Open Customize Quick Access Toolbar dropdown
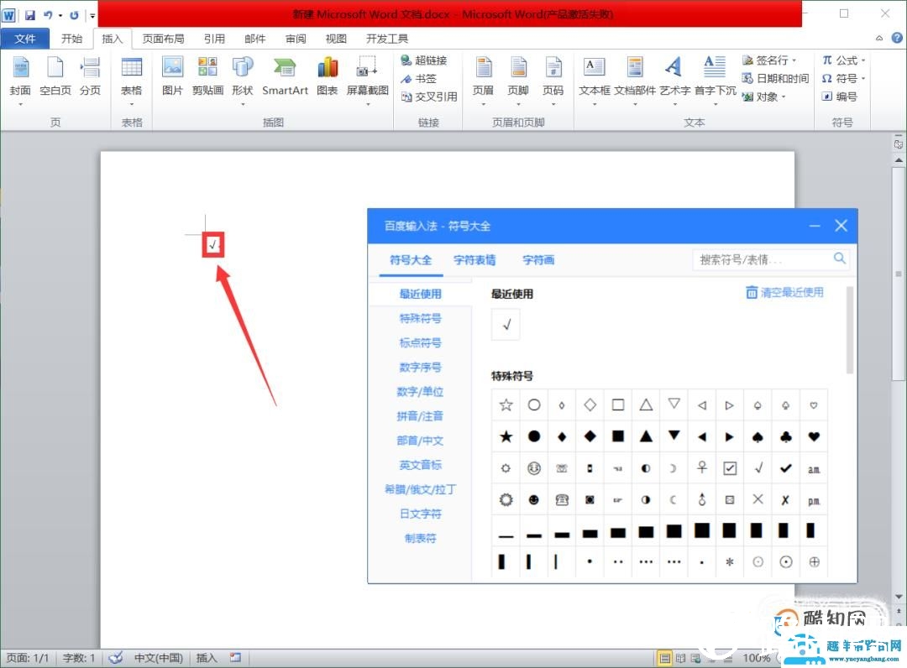The height and width of the screenshot is (668, 907). click(92, 16)
